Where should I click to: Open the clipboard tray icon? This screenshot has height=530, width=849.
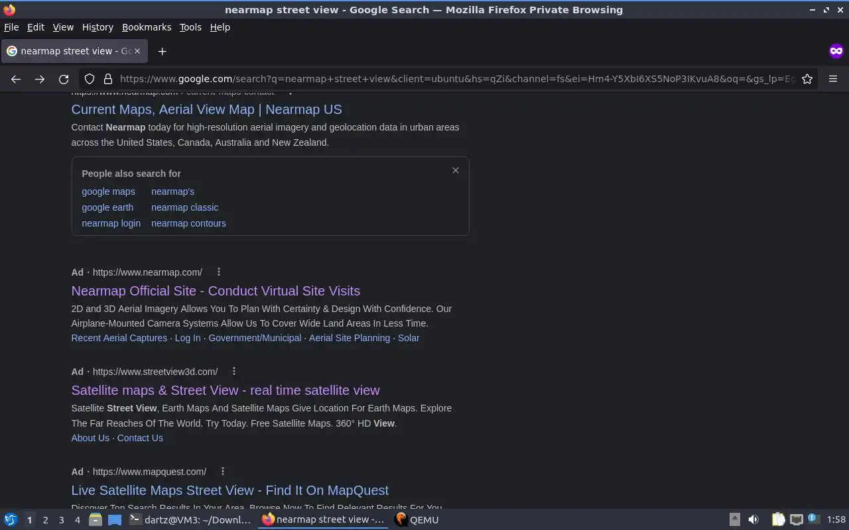[x=778, y=519]
